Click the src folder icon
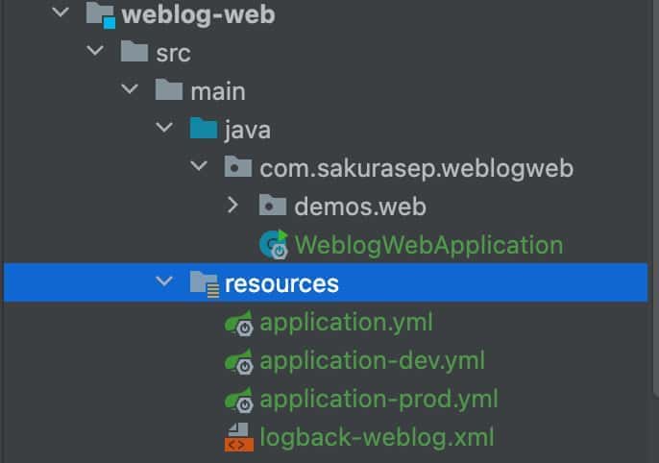The width and height of the screenshot is (659, 463). click(134, 51)
